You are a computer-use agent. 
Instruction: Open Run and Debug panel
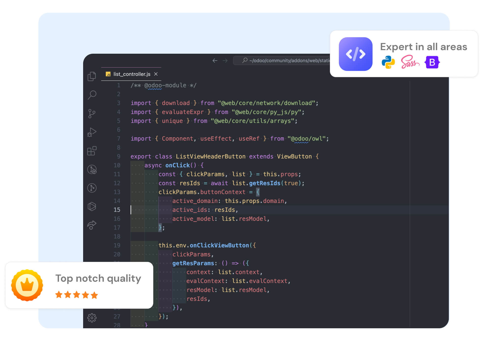[x=92, y=132]
